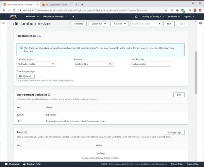Go back in browser history

(x=4, y=10)
